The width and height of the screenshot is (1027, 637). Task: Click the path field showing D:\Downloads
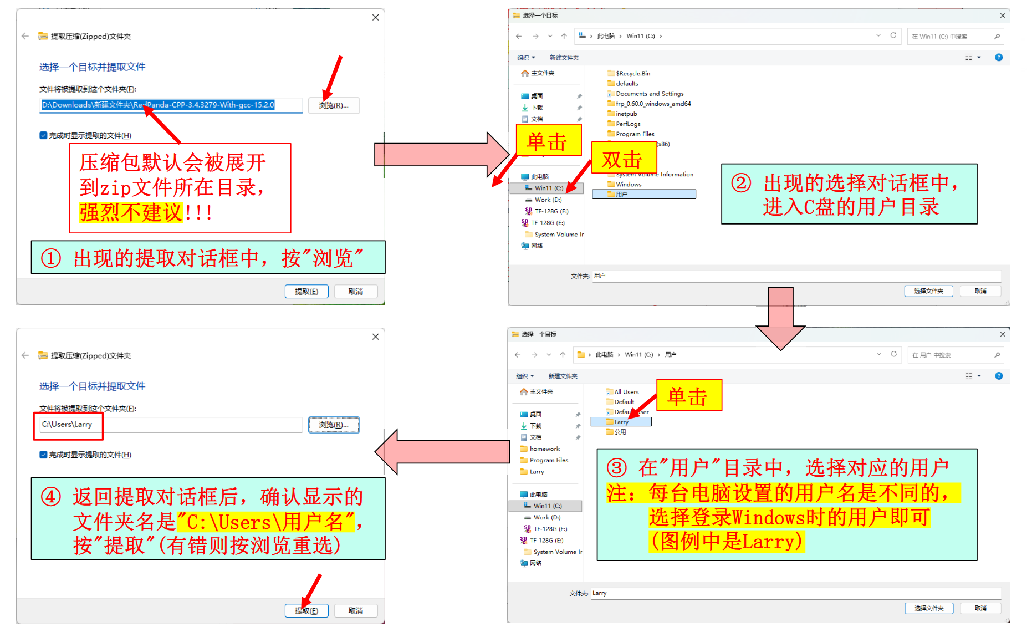(171, 105)
